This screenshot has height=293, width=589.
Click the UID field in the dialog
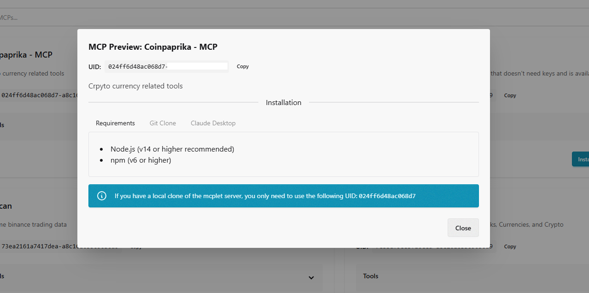tap(166, 66)
